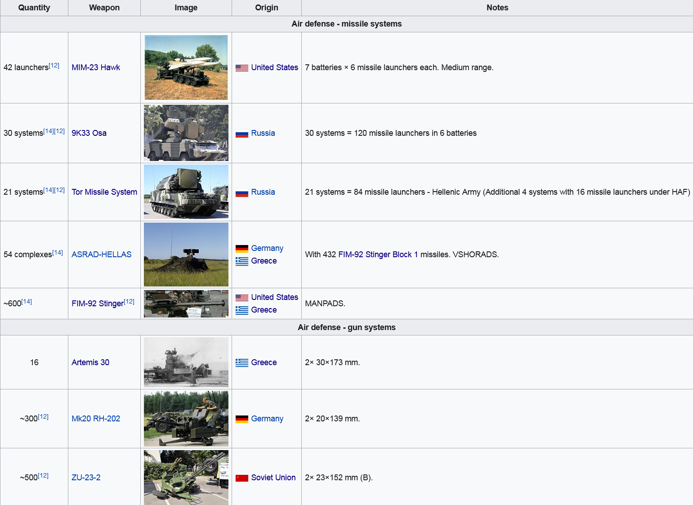Screen dimensions: 693x505
Task: Open the Artemis 30 link
Action: pyautogui.click(x=90, y=362)
